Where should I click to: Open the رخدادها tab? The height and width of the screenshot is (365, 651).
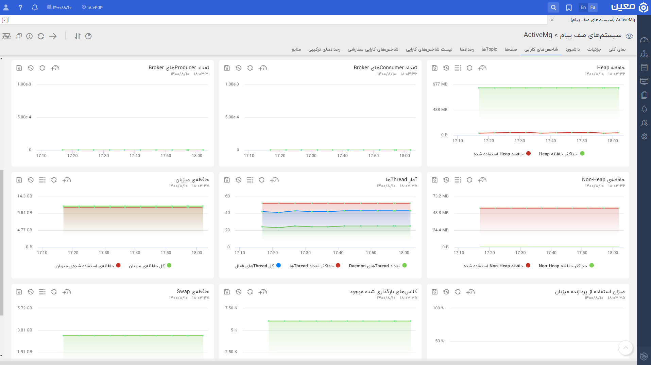click(x=467, y=49)
